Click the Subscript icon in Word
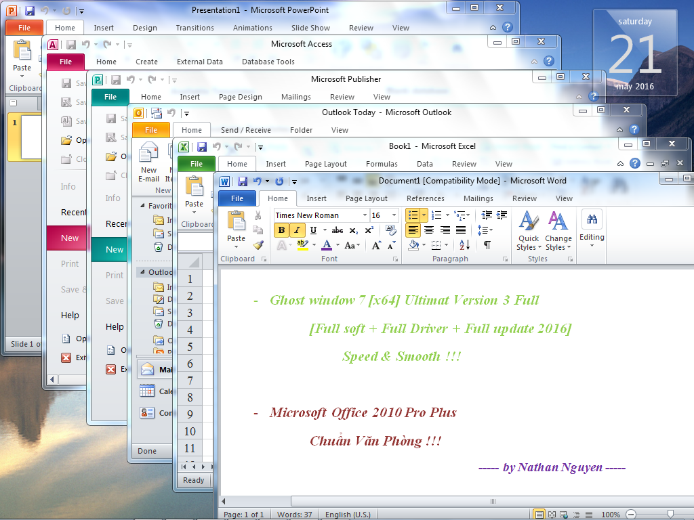694x520 pixels. 354,230
